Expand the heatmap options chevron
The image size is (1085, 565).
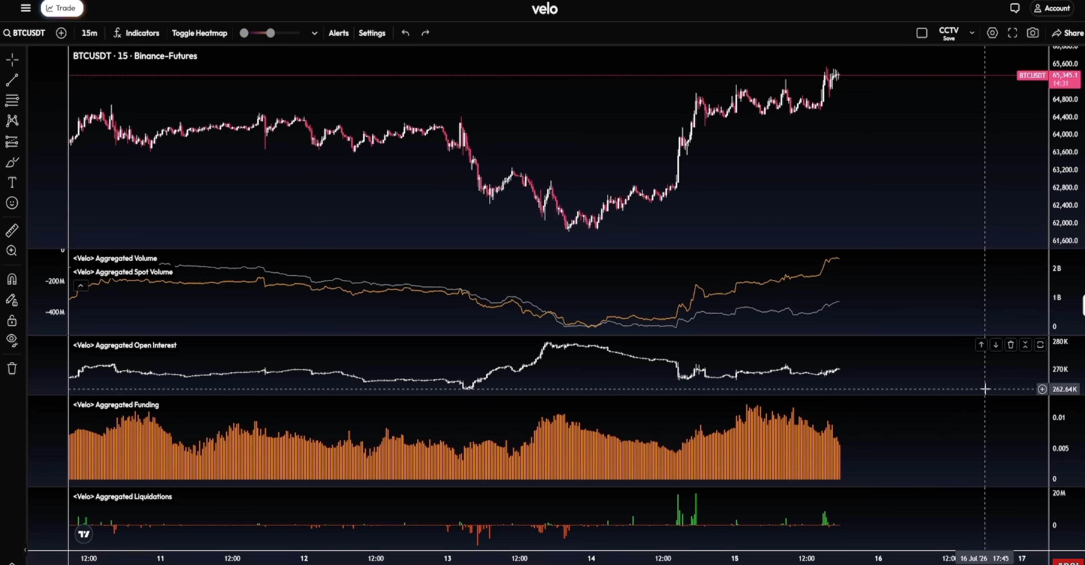(314, 33)
